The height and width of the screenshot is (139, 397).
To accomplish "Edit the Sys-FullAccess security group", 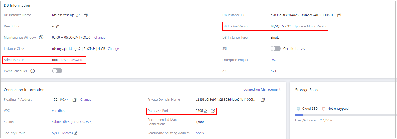I will 76,133.
